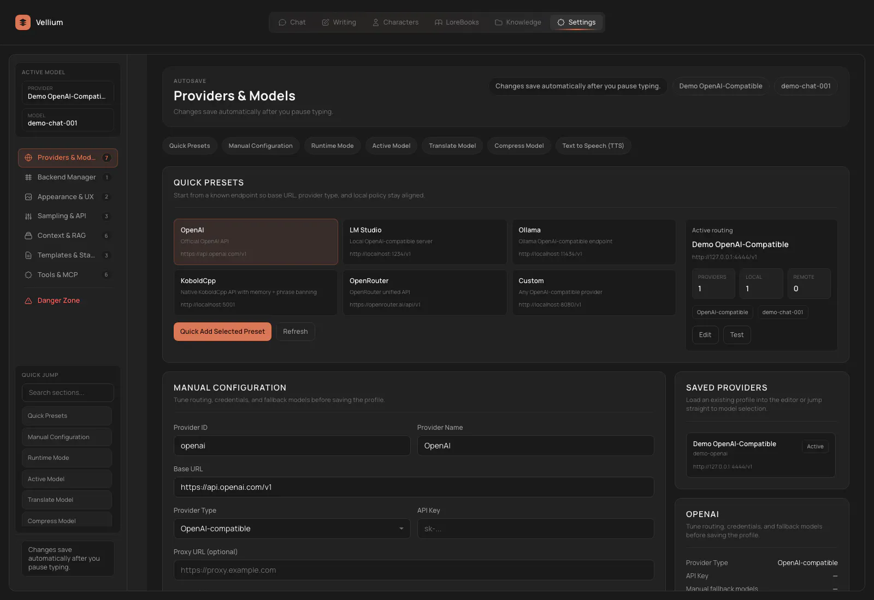874x600 pixels.
Task: Click the Provider ID input field
Action: [x=292, y=446]
